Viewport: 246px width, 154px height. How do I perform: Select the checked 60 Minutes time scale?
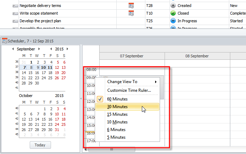pos(117,99)
